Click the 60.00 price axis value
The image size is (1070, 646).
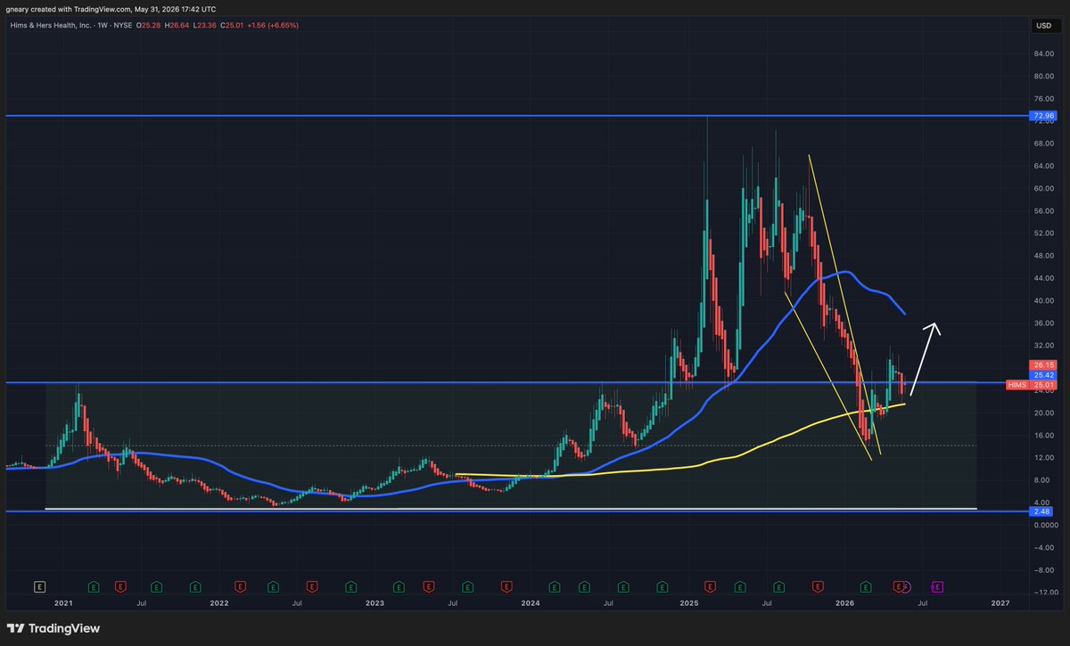[x=1044, y=188]
